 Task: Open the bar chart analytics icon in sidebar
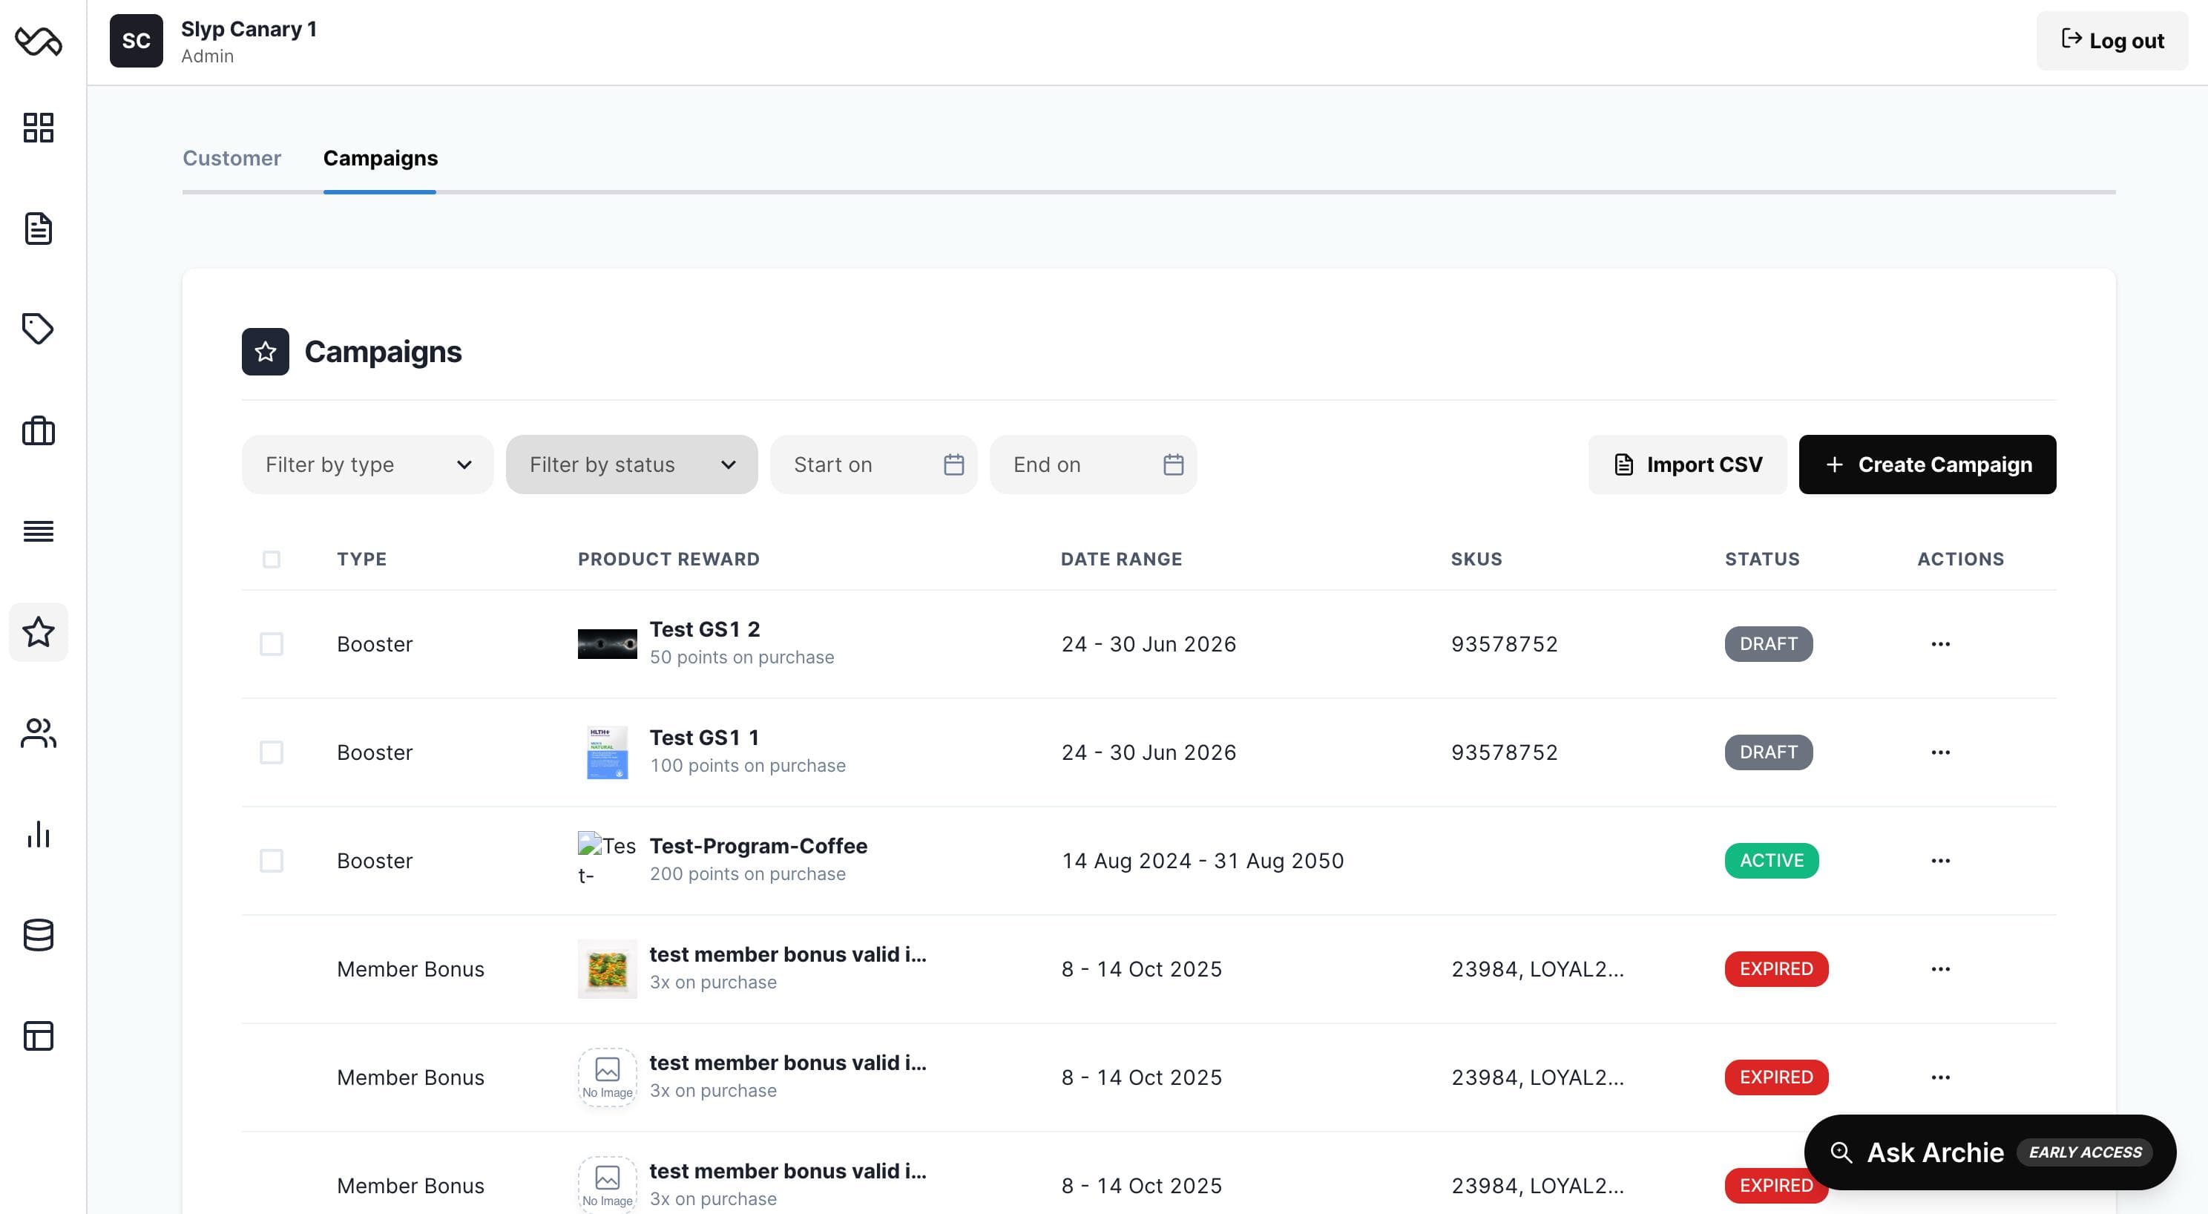39,833
